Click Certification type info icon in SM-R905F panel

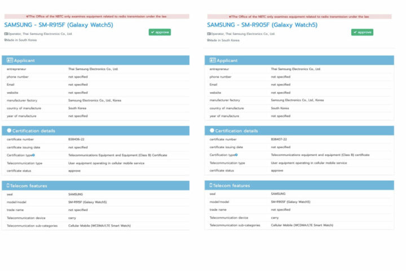pos(236,155)
